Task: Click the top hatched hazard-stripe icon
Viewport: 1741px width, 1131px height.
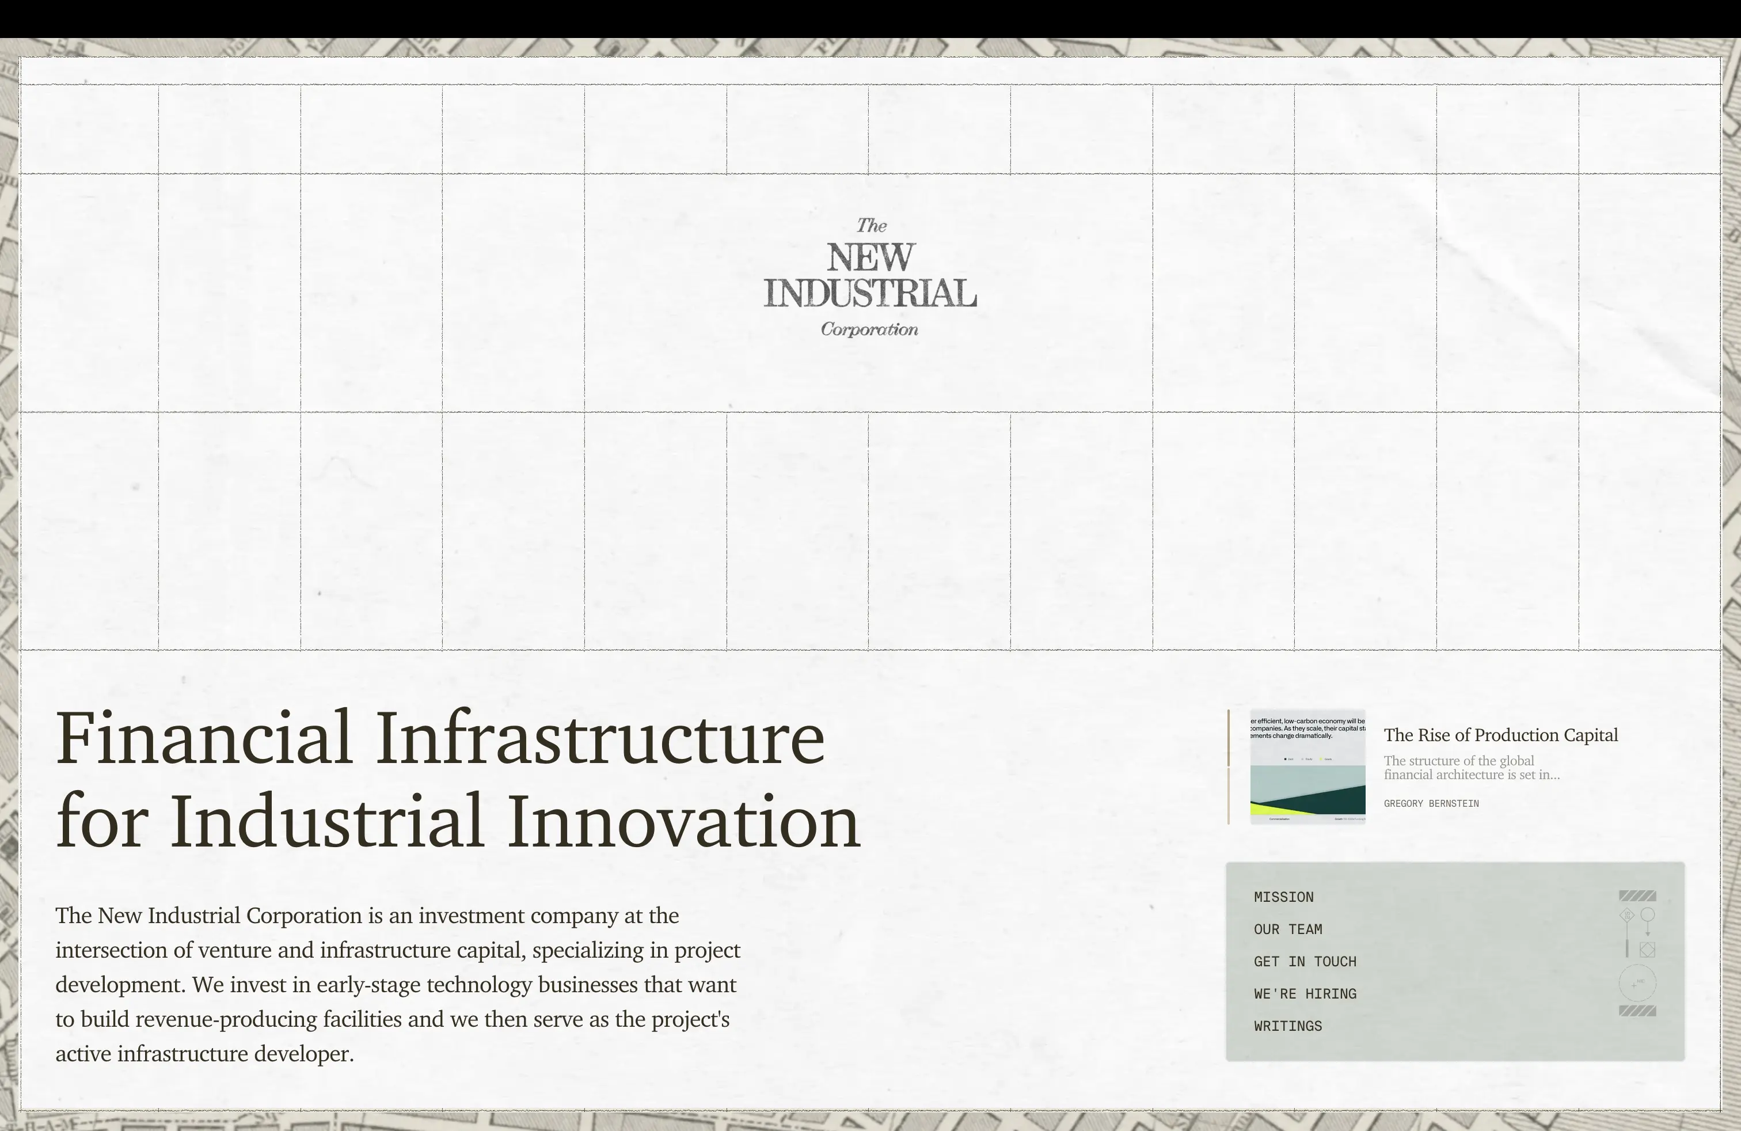Action: point(1638,895)
